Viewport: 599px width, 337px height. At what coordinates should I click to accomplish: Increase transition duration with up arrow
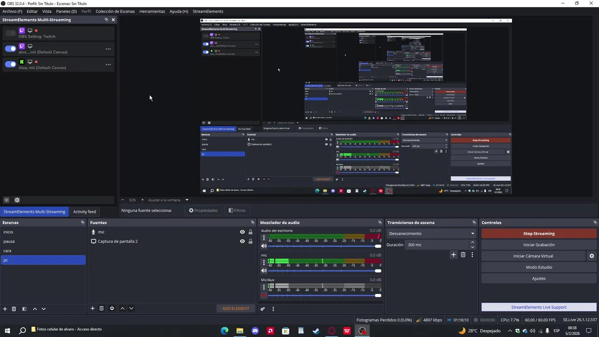tap(473, 242)
